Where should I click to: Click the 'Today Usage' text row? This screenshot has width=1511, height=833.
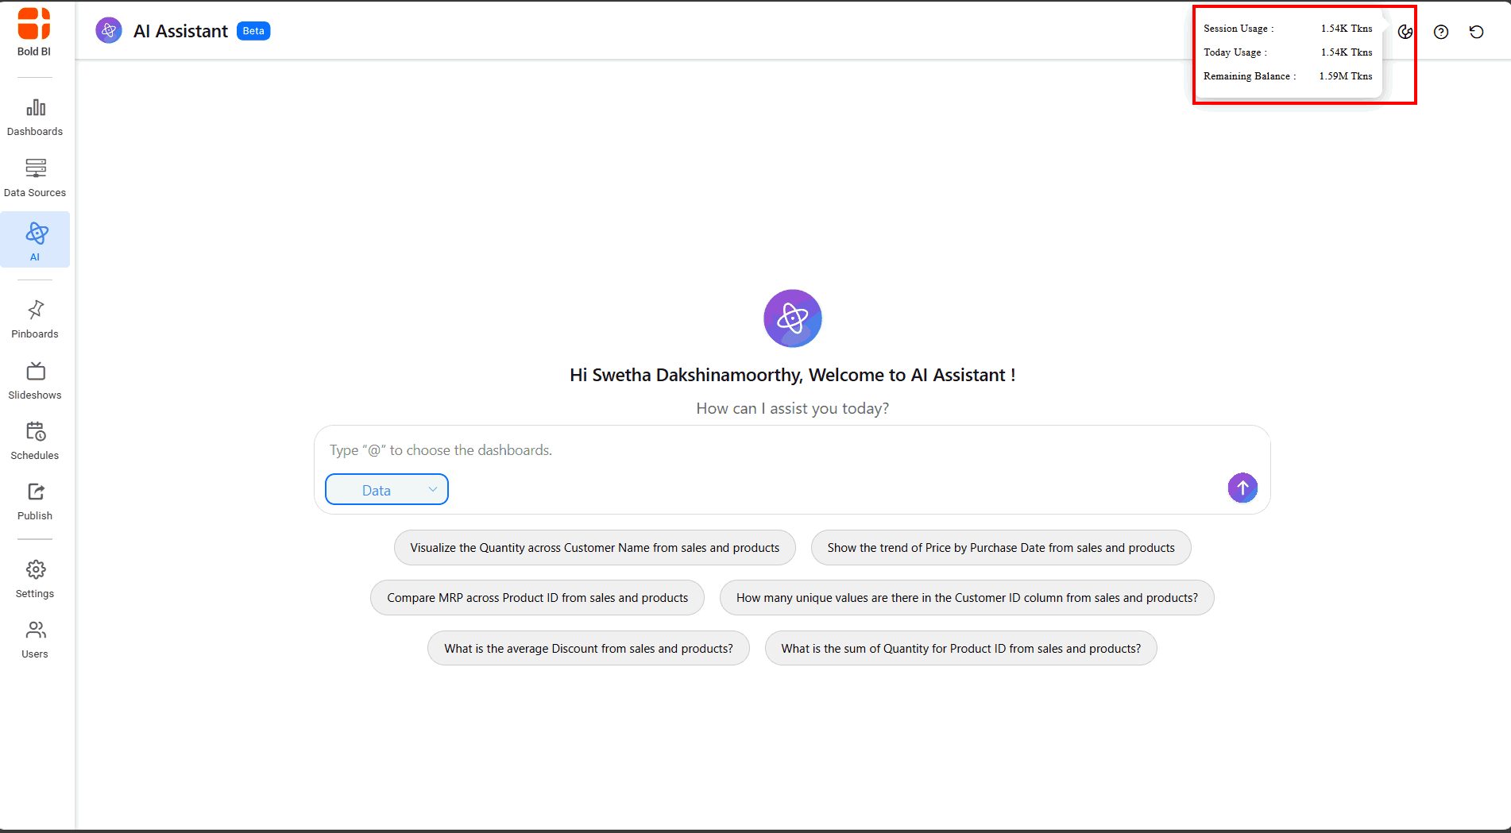pos(1288,52)
